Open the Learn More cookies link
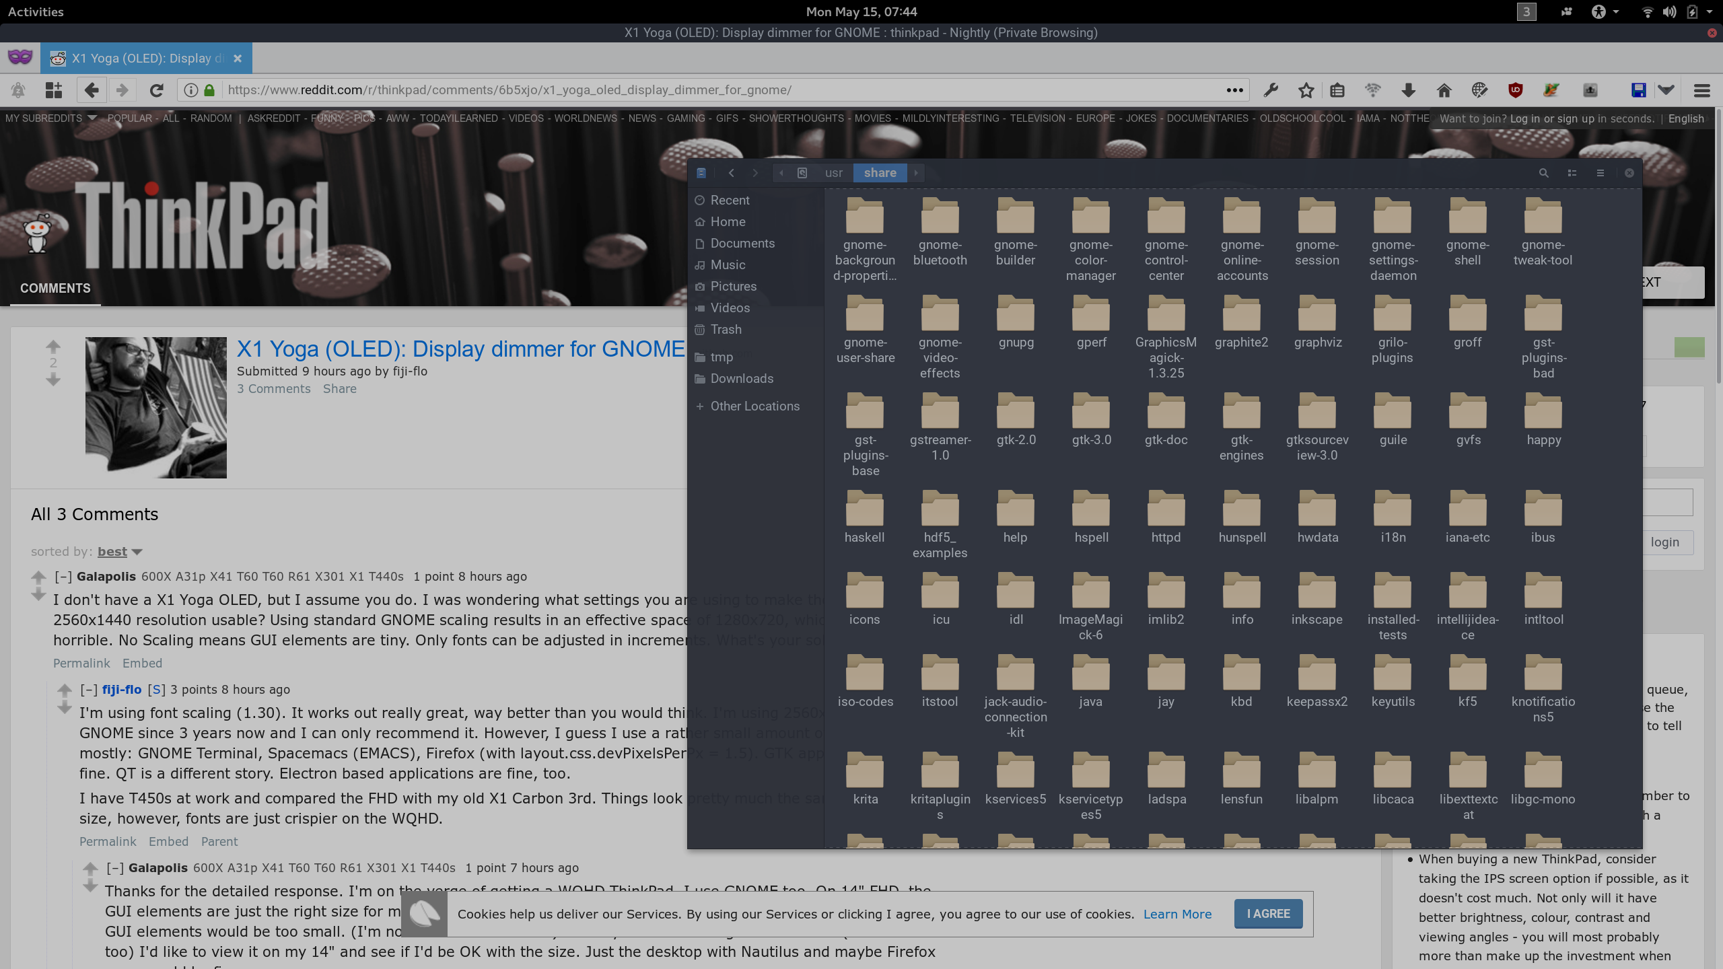The image size is (1723, 969). coord(1177,914)
